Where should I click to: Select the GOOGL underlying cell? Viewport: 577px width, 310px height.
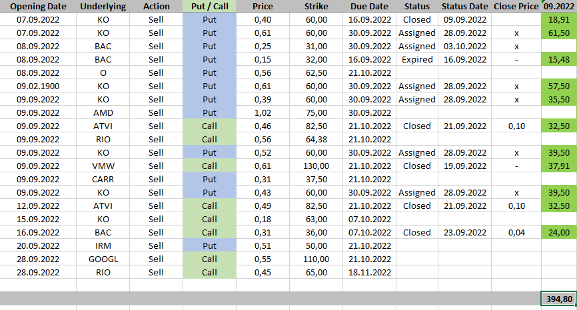point(103,259)
